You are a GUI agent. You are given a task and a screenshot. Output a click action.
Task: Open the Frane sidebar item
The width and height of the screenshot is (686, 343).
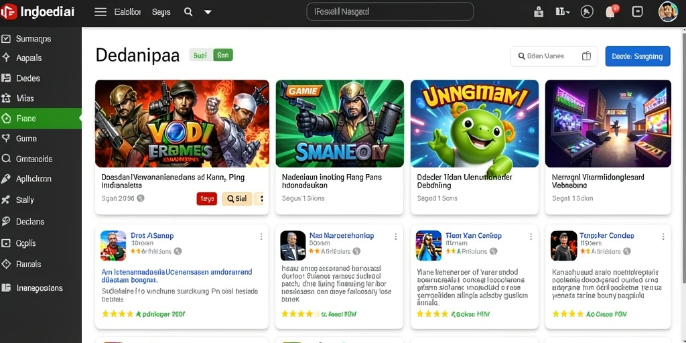pyautogui.click(x=40, y=118)
